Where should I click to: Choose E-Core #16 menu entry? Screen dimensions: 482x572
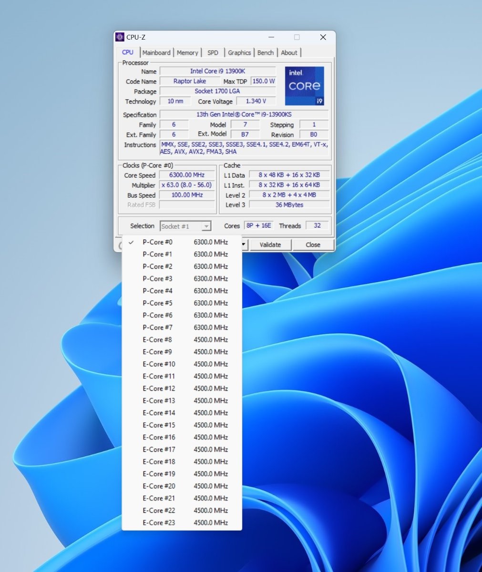point(182,437)
